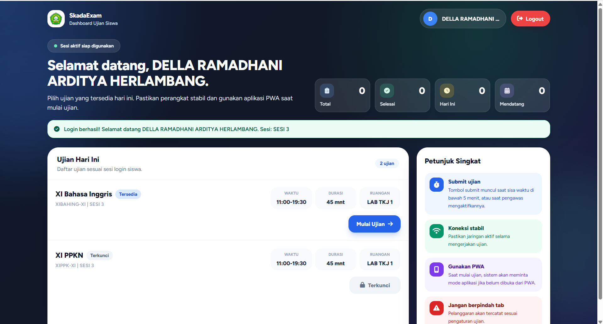Screen dimensions: 603x324
Task: Open the DELLA RAMADHANI user profile pill
Action: 463,19
